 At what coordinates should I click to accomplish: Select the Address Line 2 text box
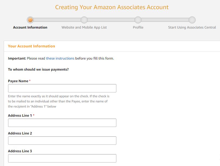(62, 140)
